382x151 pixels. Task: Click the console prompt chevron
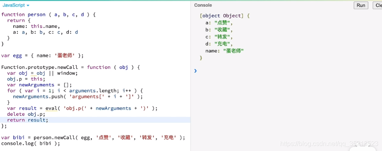tap(195, 71)
